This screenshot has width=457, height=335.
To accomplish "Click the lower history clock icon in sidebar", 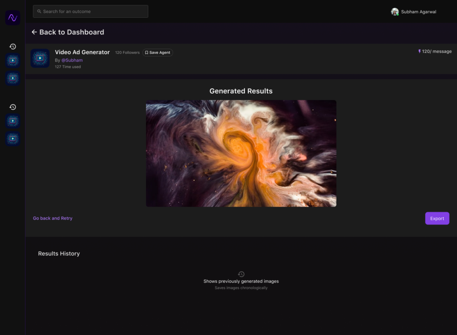I will 13,107.
